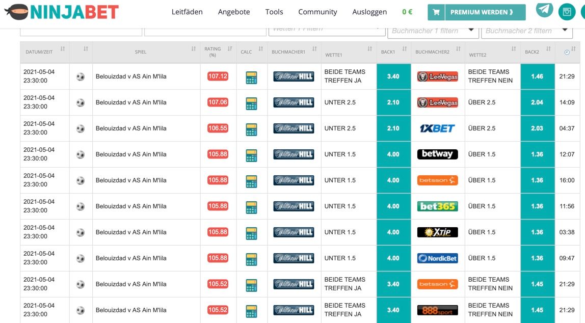Open the Leitfäden menu
Screen dimensions: 585x323
point(187,12)
